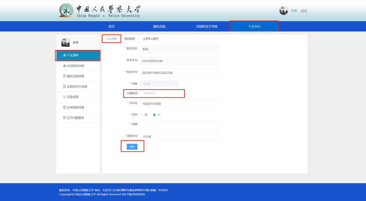366x201 pixels.
Task: Switch to the 密码修改 tab
Action: point(129,39)
